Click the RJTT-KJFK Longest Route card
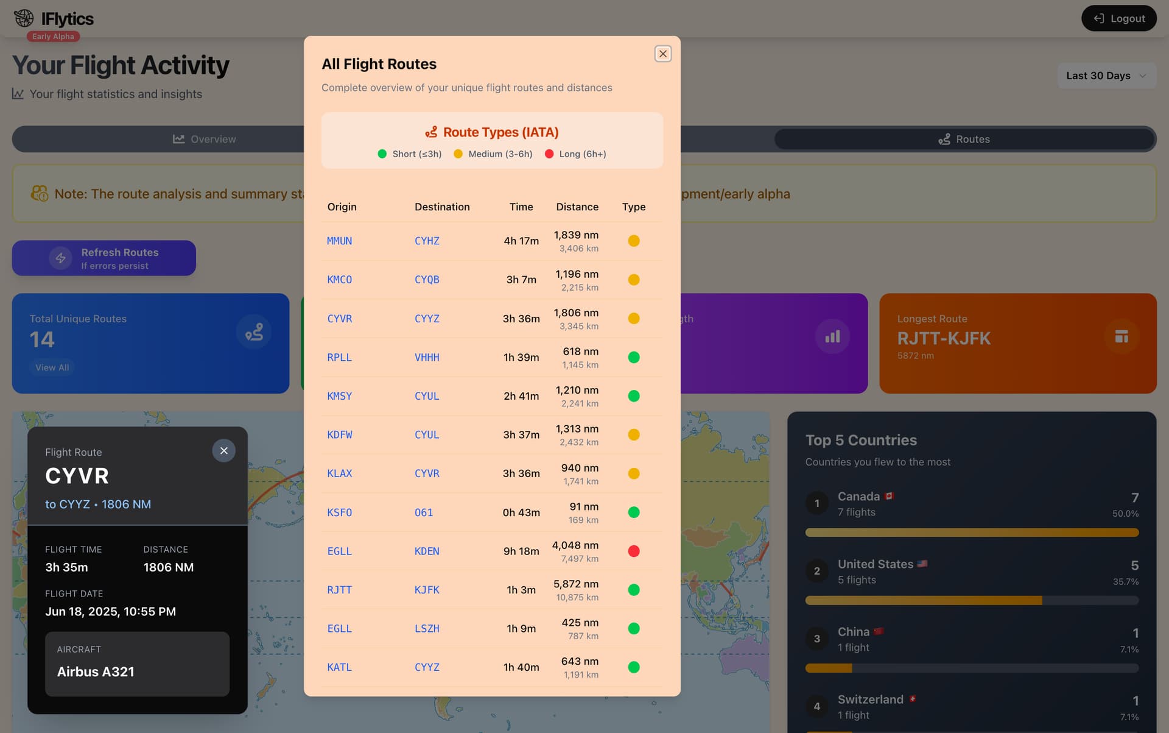This screenshot has width=1169, height=733. click(x=1017, y=343)
